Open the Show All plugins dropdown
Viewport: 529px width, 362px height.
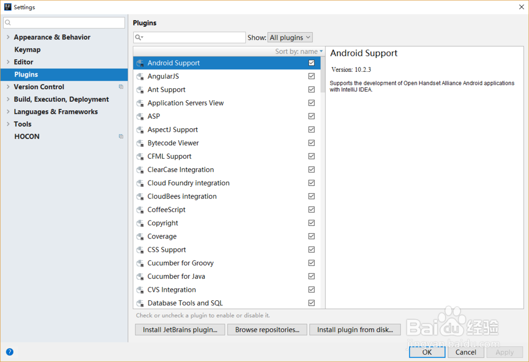(290, 37)
